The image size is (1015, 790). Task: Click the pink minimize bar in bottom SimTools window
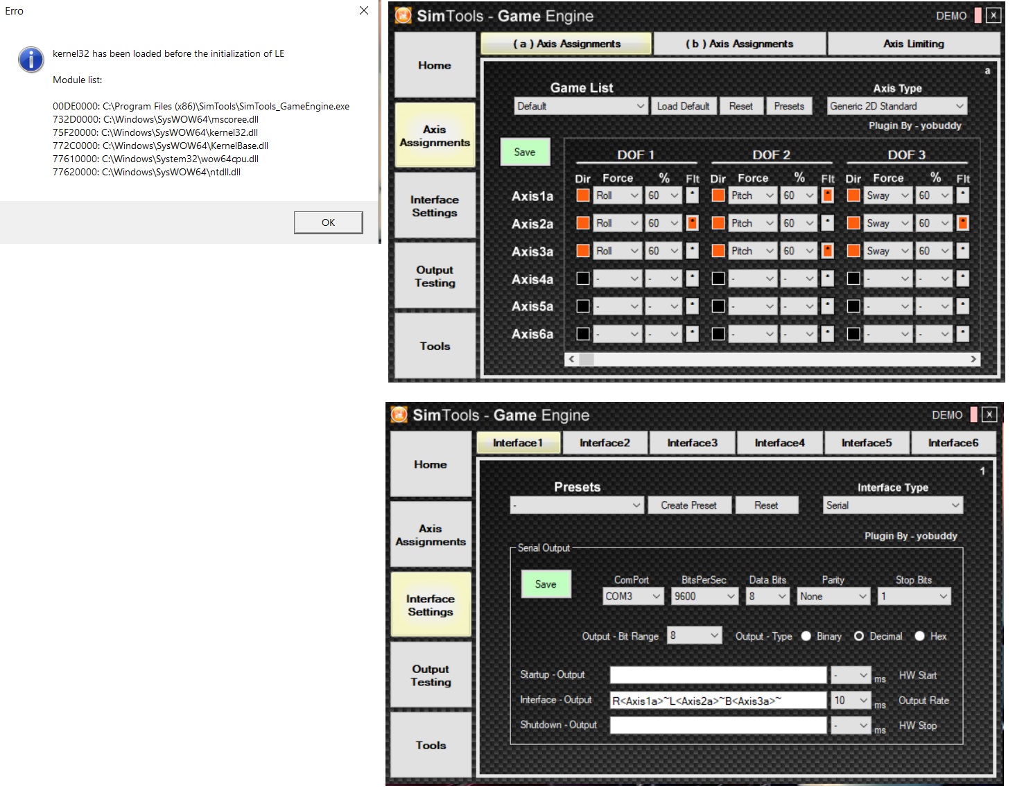click(x=973, y=414)
